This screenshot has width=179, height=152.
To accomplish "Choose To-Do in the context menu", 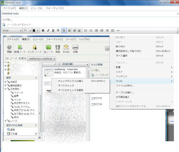I will [142, 81].
